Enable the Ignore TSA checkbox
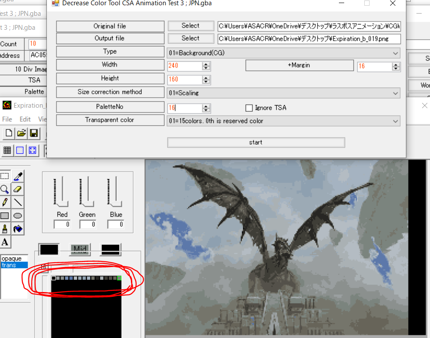 [249, 108]
